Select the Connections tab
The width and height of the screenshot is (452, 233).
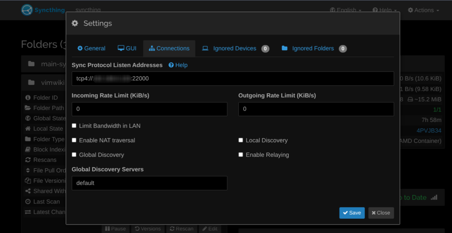169,48
